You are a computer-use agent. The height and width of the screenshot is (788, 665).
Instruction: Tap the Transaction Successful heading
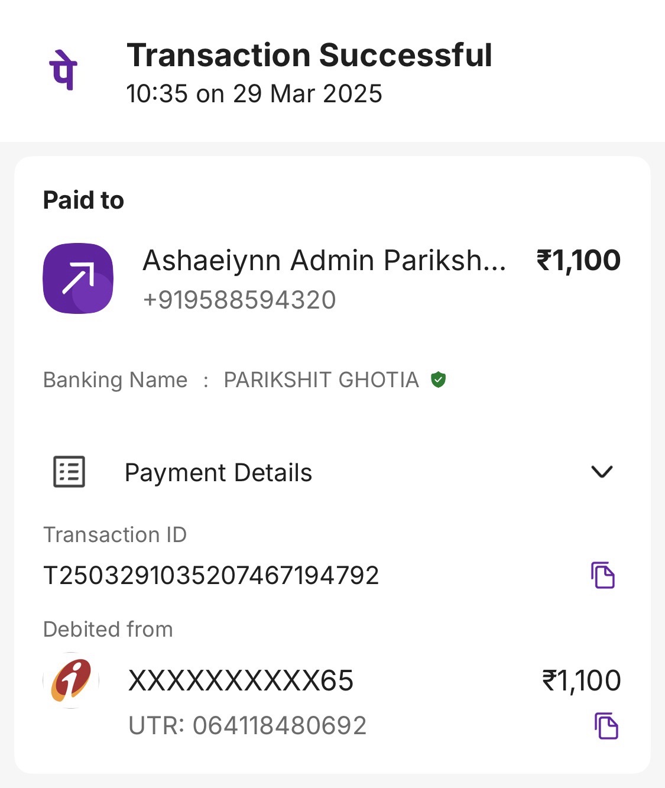[309, 55]
